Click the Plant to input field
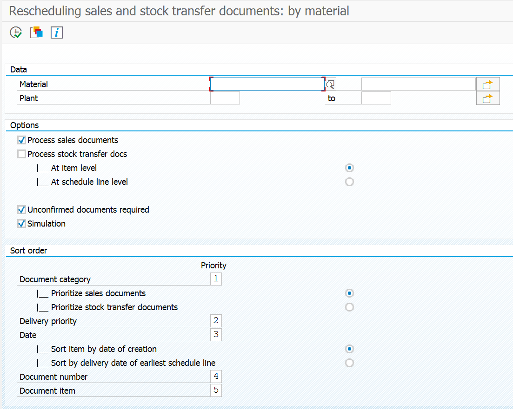 [x=376, y=98]
